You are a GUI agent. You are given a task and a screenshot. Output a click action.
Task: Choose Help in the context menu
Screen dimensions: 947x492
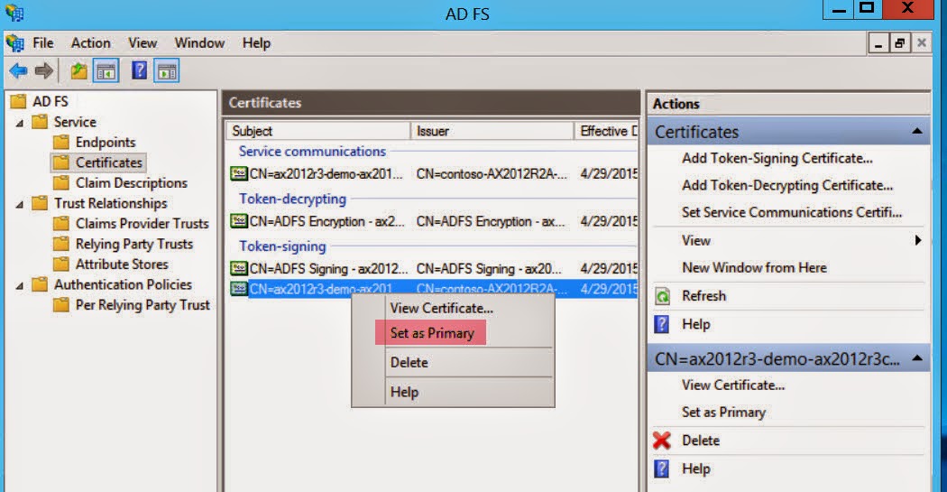404,393
